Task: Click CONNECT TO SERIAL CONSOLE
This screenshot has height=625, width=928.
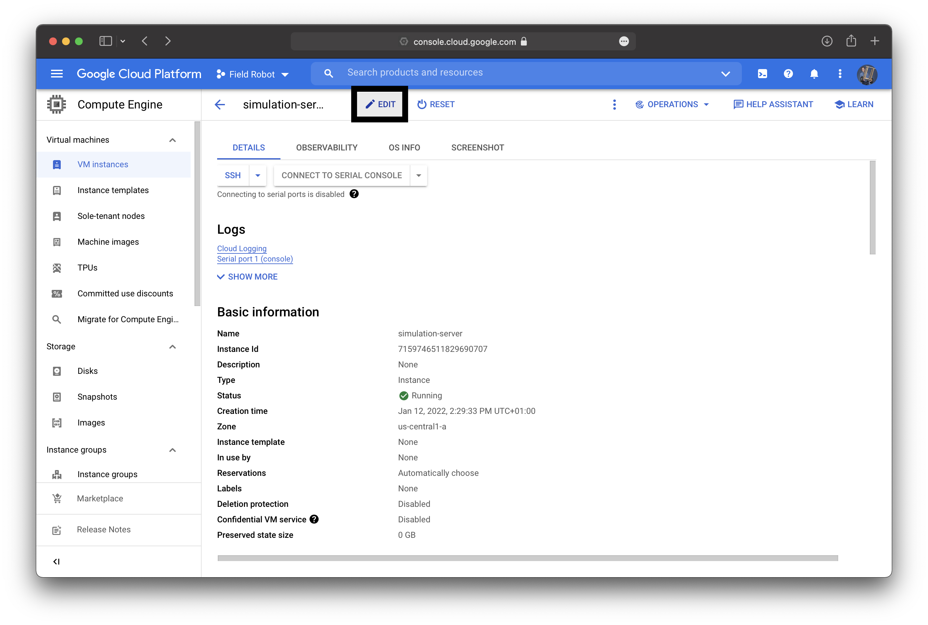Action: 342,175
